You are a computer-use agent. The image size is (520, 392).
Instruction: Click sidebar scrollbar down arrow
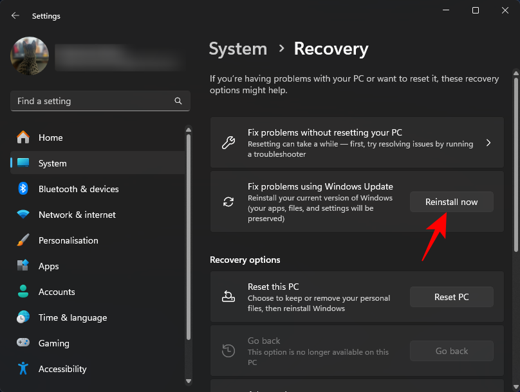point(189,381)
